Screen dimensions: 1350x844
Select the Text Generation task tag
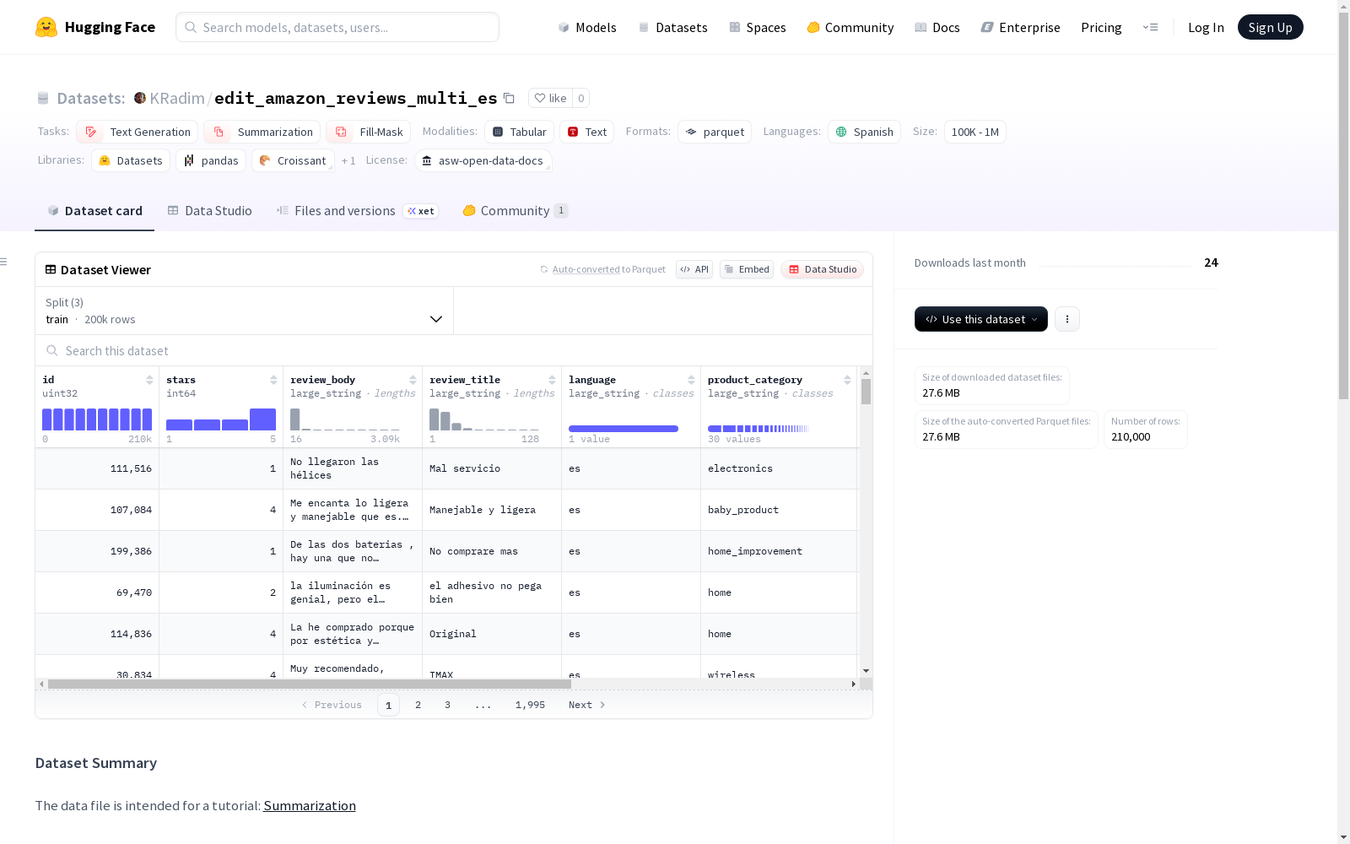(137, 132)
